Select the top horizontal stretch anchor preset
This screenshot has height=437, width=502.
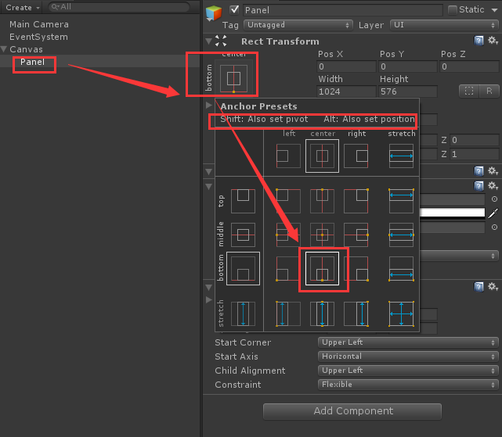coord(401,201)
